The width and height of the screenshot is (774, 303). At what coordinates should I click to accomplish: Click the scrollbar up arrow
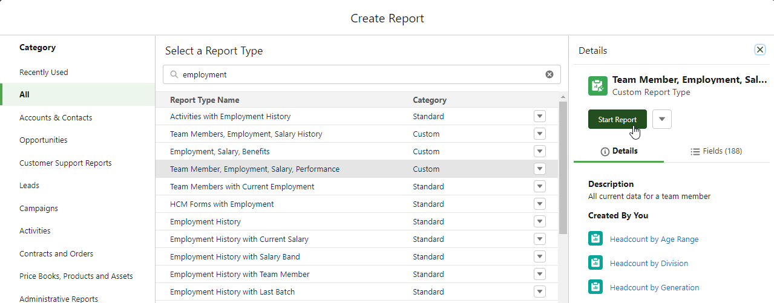(563, 96)
